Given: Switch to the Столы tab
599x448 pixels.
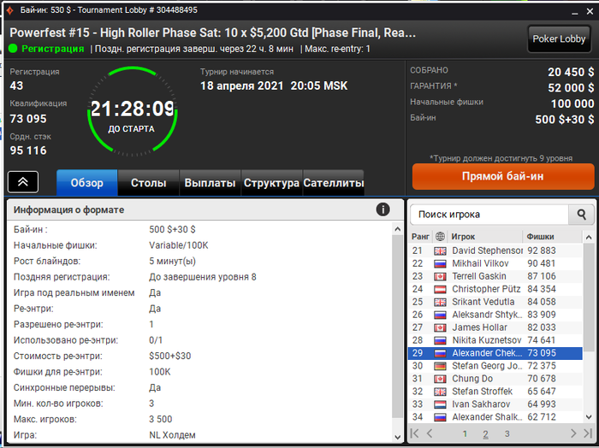Looking at the screenshot, I should click(x=148, y=183).
